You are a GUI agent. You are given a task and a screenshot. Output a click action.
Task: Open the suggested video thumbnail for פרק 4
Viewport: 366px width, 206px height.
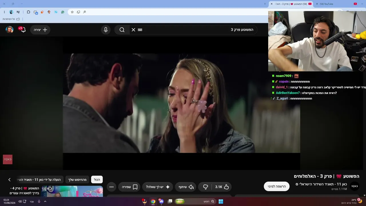pos(72,191)
